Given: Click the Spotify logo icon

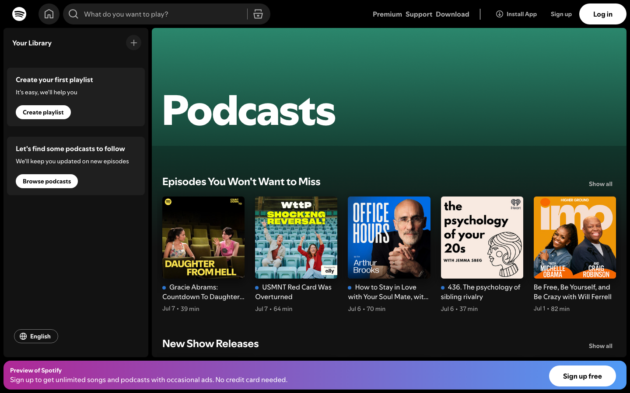Looking at the screenshot, I should click(x=19, y=14).
